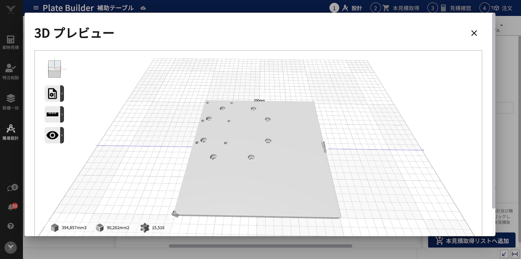Open the file settings tool icon
521x259 pixels.
[x=52, y=93]
